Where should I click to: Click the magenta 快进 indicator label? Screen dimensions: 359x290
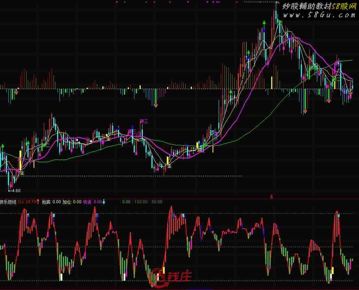87,202
